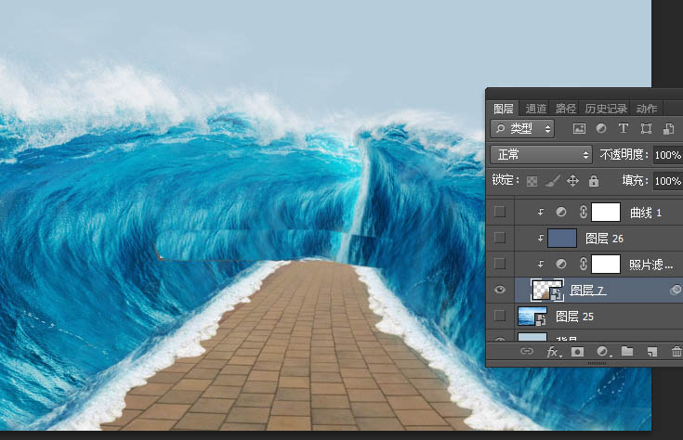
Task: Click the 照片滤镜 clipping arrow indicator
Action: pos(541,264)
